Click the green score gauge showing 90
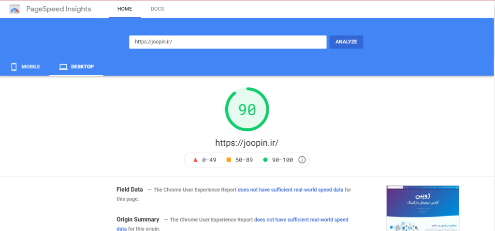Viewport: 495px width, 231px height. [247, 109]
